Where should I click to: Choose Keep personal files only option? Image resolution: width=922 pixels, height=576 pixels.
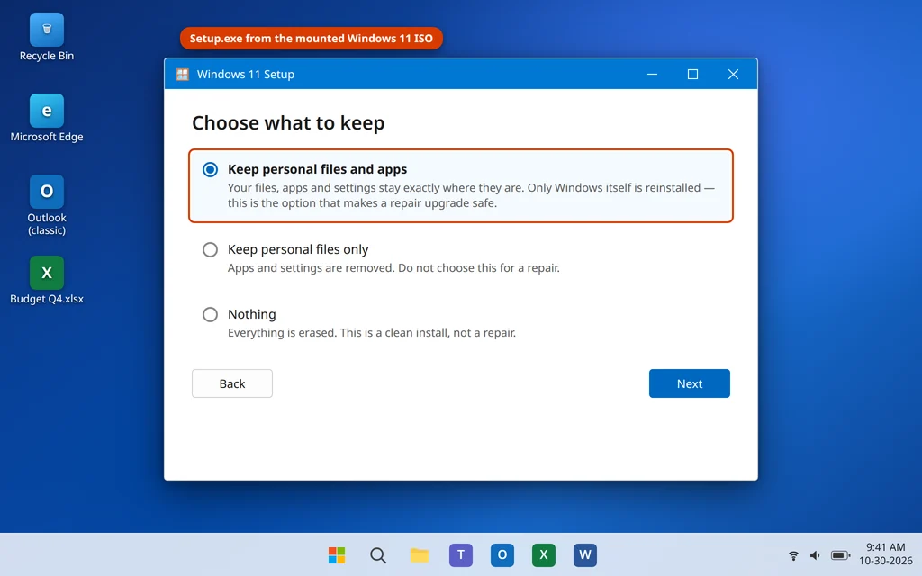tap(210, 250)
